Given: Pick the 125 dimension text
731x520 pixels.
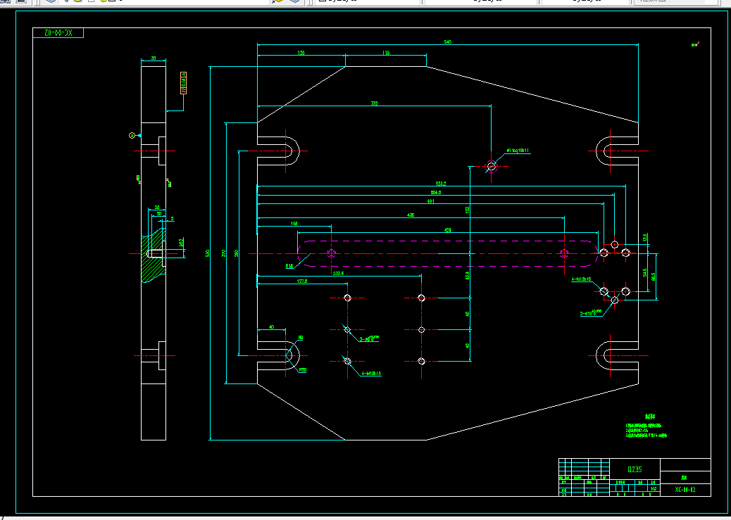Looking at the screenshot, I should (x=301, y=53).
